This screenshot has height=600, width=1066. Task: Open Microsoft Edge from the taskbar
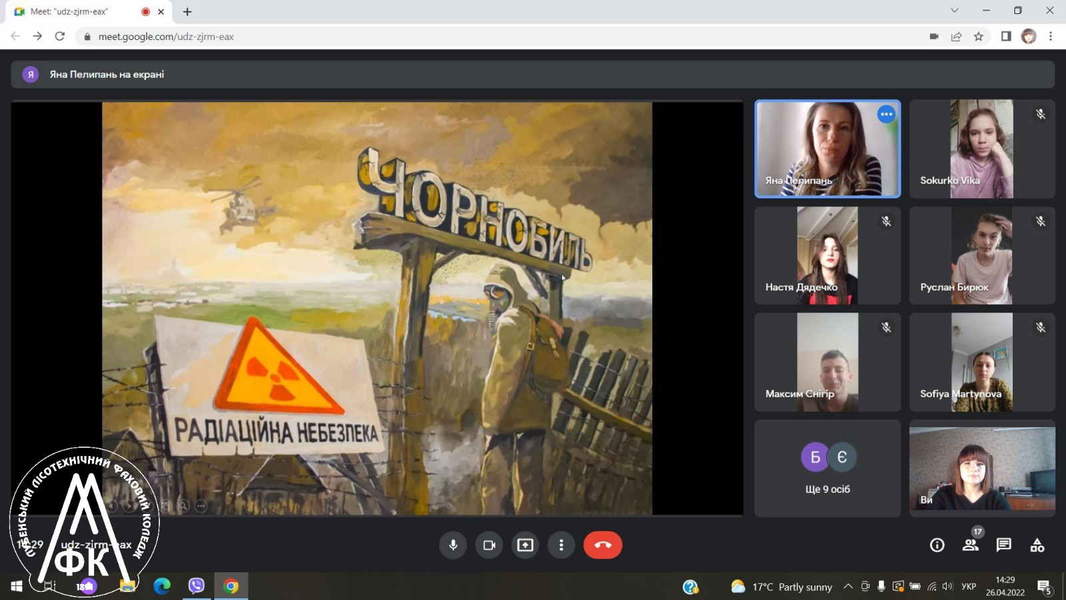pos(162,586)
